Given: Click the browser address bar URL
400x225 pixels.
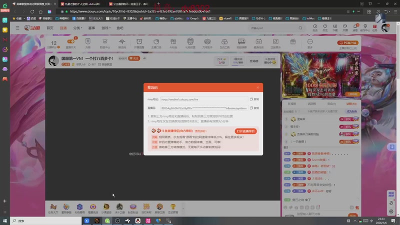Looking at the screenshot, I should (x=140, y=11).
